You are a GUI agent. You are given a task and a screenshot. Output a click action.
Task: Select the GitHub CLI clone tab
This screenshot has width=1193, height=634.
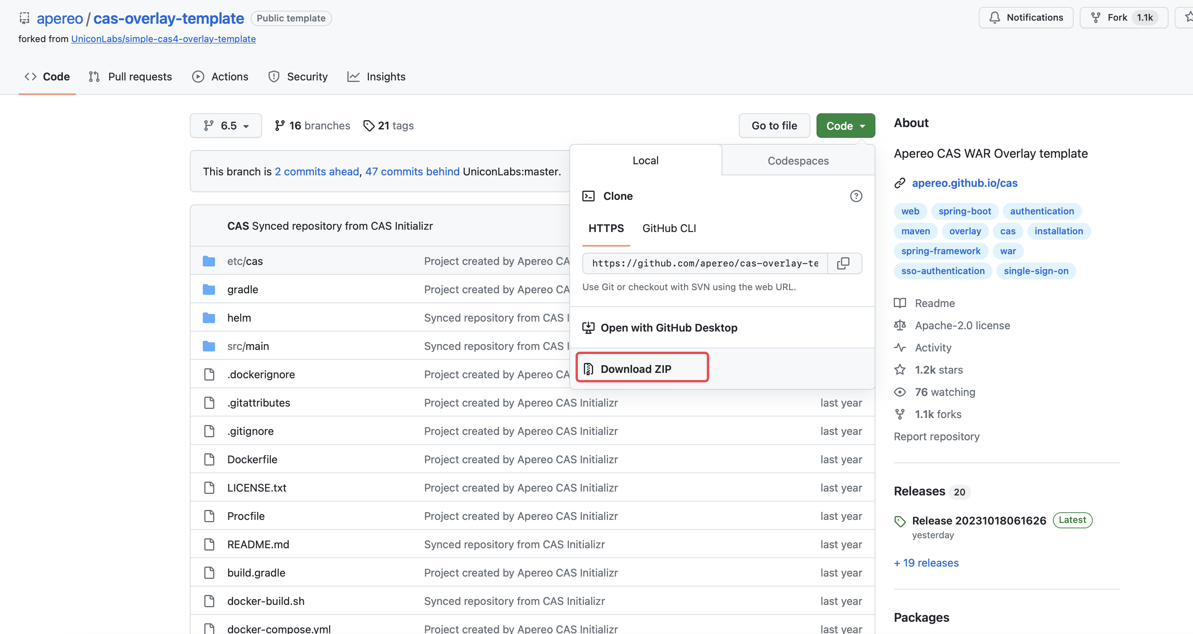click(x=669, y=229)
